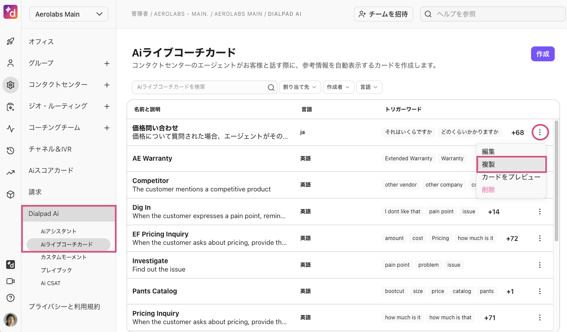This screenshot has width=567, height=332.
Task: Open the history clock icon
Action: click(11, 151)
